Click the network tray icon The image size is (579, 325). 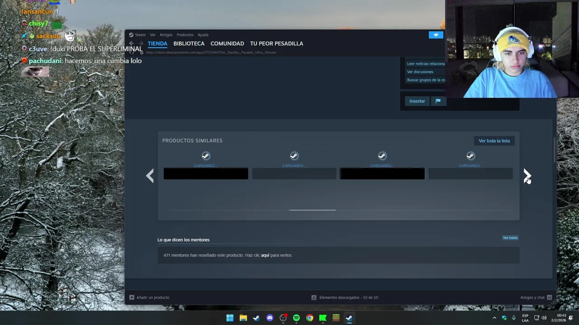tap(536, 318)
